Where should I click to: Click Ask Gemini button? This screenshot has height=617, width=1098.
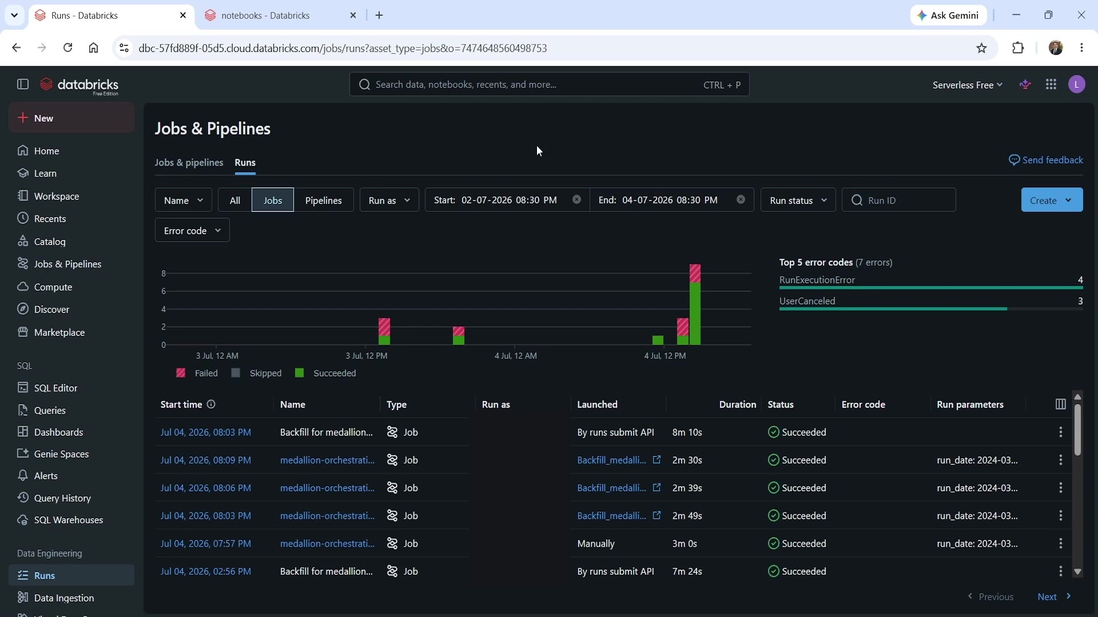(948, 15)
